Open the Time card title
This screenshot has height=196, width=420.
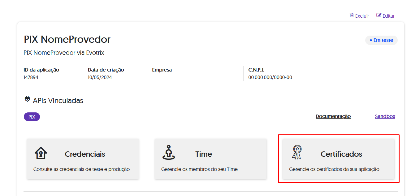pos(204,154)
